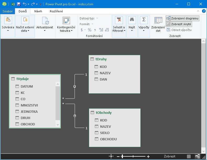
Task: Switch to grid view icon in status bar
Action: pos(189,156)
